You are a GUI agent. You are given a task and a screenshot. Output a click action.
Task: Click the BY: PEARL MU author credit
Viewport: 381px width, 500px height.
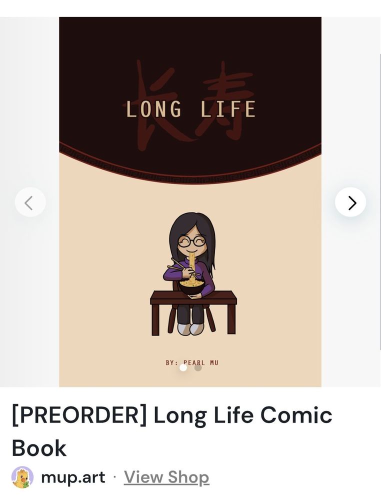point(192,362)
